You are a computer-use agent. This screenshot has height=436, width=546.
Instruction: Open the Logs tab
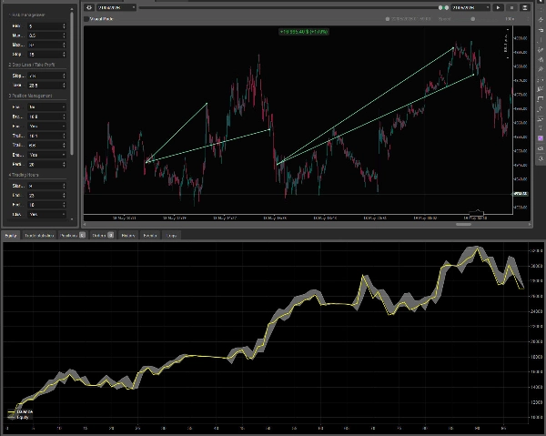pos(171,236)
